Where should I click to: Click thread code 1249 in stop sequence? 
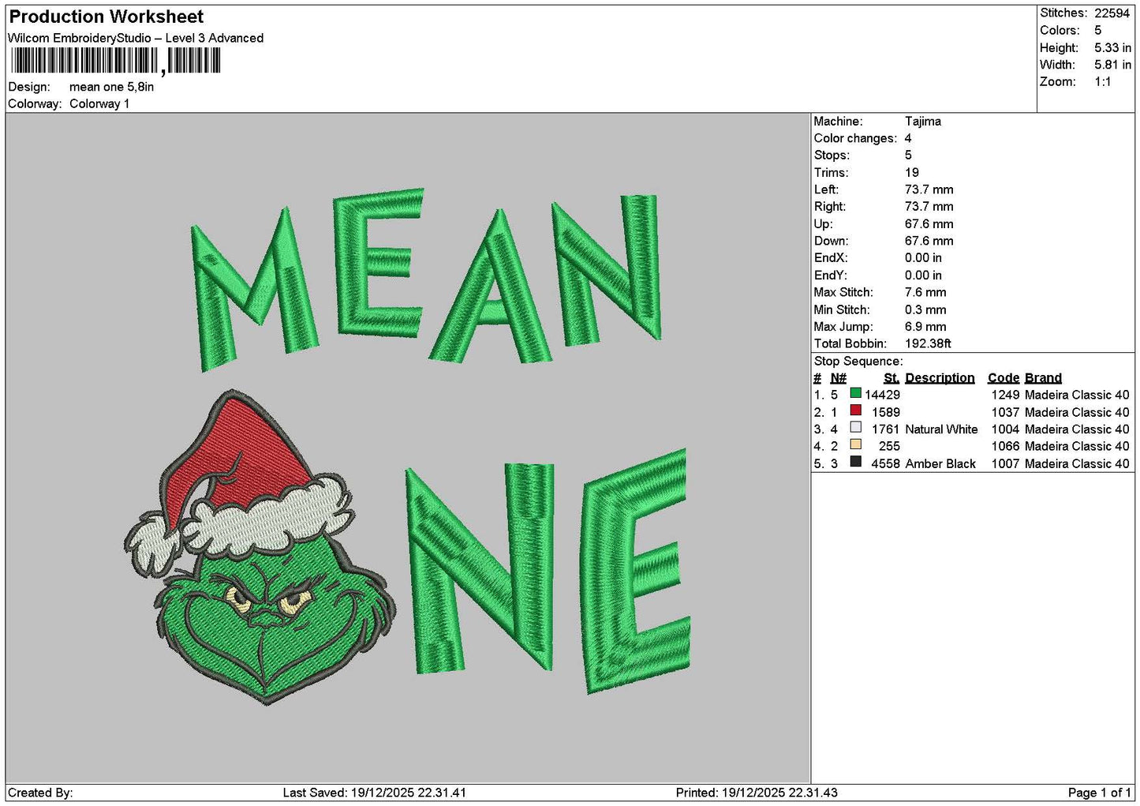pos(1005,395)
